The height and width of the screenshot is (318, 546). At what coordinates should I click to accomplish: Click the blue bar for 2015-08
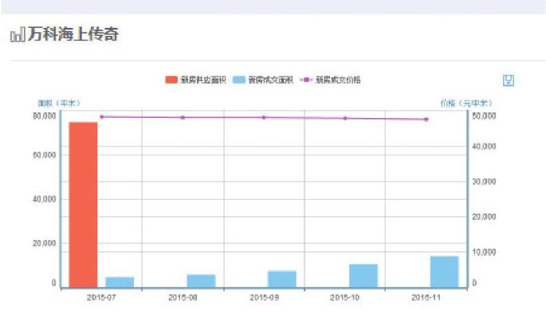click(x=202, y=281)
